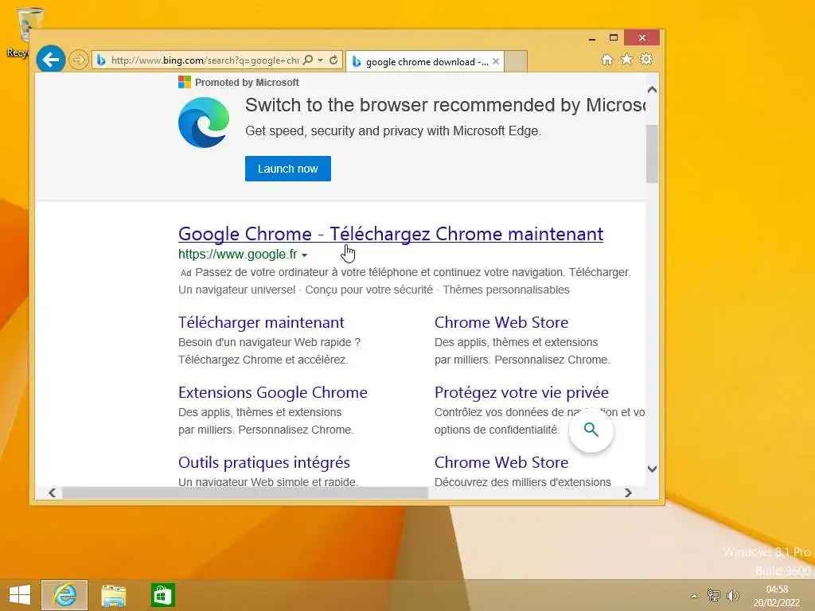This screenshot has width=815, height=611.
Task: Maximize the Internet Explorer window
Action: click(614, 38)
